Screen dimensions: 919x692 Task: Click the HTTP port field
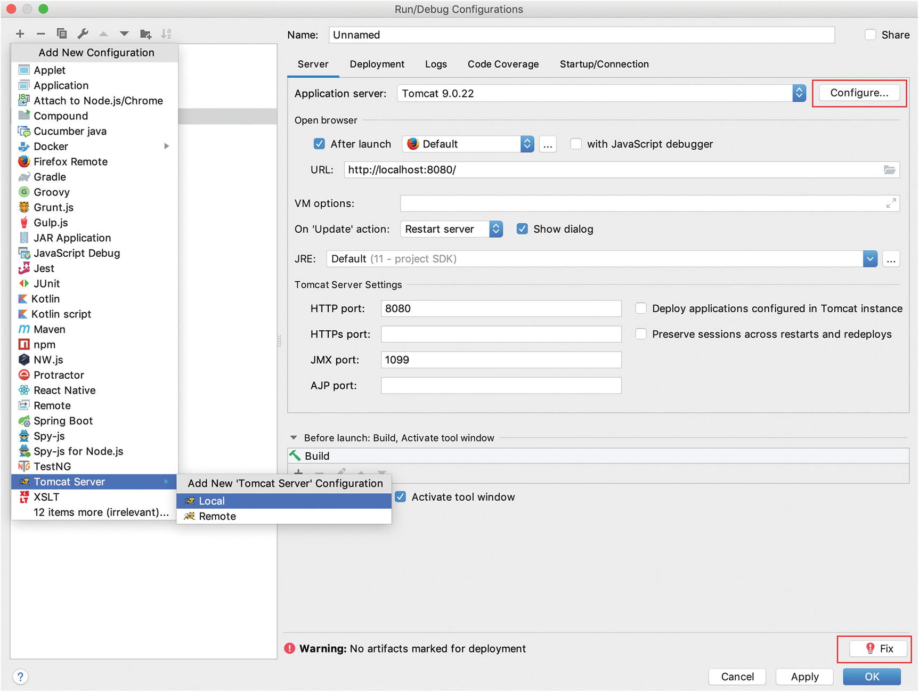[501, 308]
